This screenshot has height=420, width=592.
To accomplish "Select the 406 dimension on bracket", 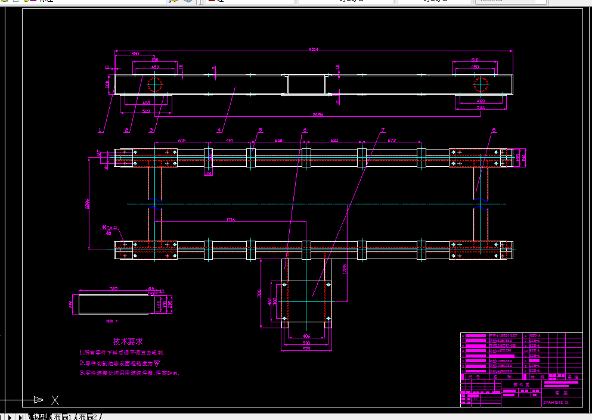I will (306, 336).
